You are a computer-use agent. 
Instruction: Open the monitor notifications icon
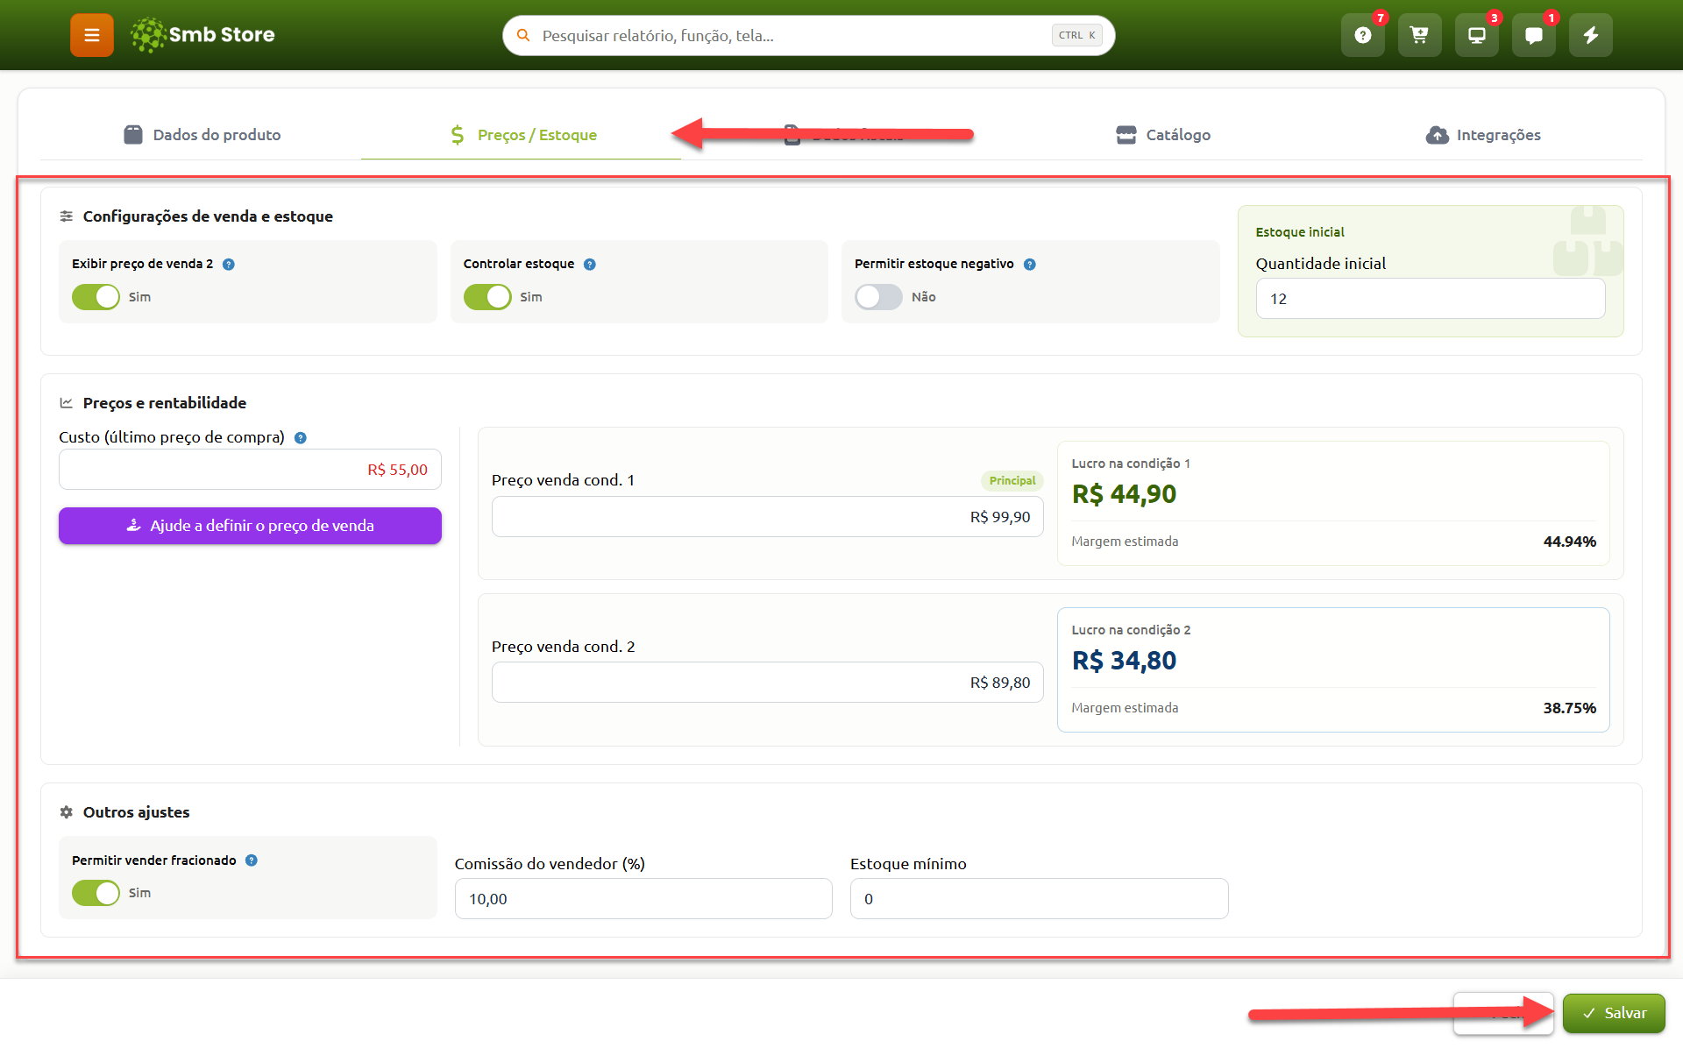(x=1476, y=35)
